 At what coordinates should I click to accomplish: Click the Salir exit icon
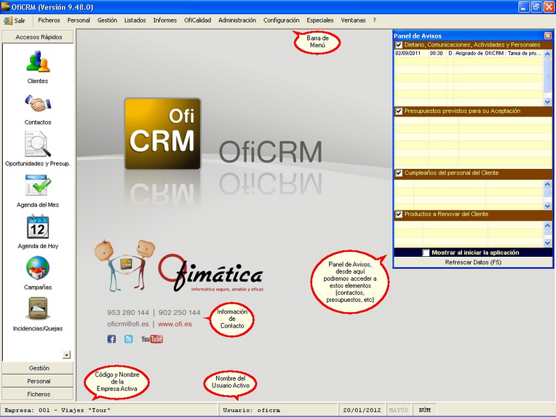8,20
